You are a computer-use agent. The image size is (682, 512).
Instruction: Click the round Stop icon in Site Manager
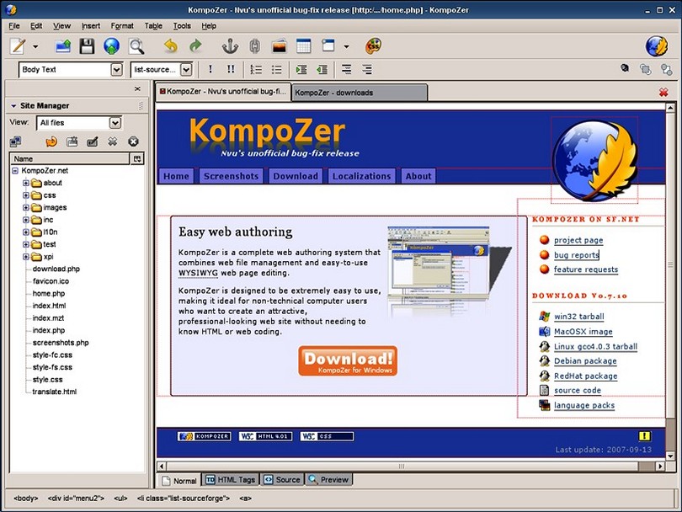133,141
